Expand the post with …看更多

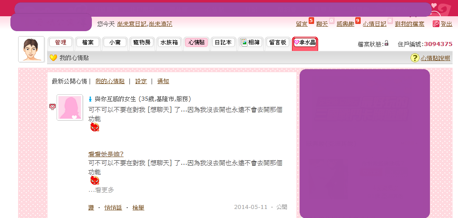[101, 190]
